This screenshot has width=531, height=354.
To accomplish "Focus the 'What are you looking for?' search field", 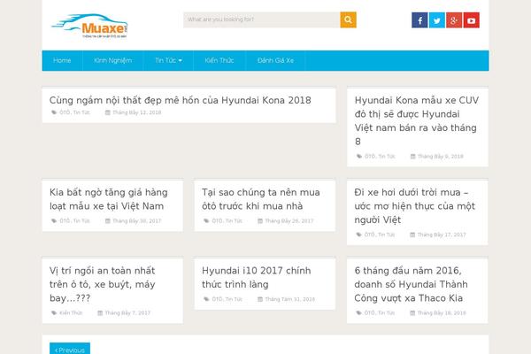I will coord(262,20).
